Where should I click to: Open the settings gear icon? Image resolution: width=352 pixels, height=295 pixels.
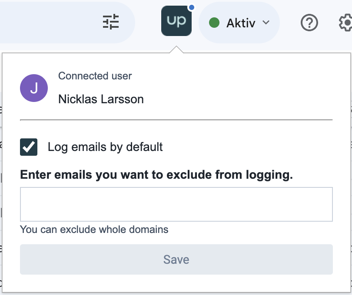(x=346, y=23)
